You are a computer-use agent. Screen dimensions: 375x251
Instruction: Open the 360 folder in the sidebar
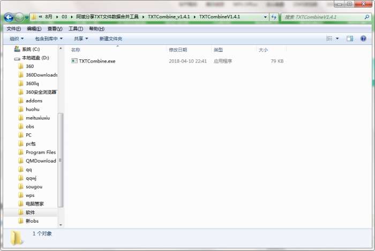29,66
